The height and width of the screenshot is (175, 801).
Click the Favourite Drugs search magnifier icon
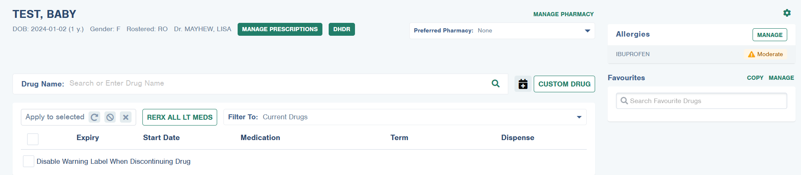pyautogui.click(x=624, y=101)
